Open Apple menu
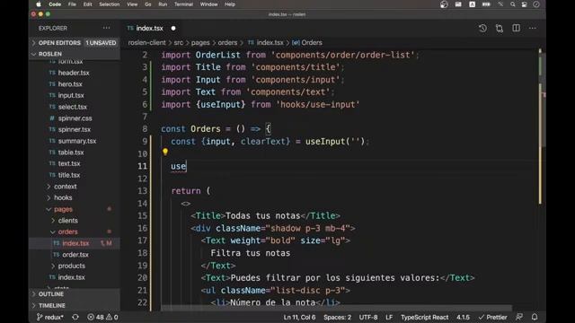Screen dimensions: 575x323 click(x=39, y=4)
